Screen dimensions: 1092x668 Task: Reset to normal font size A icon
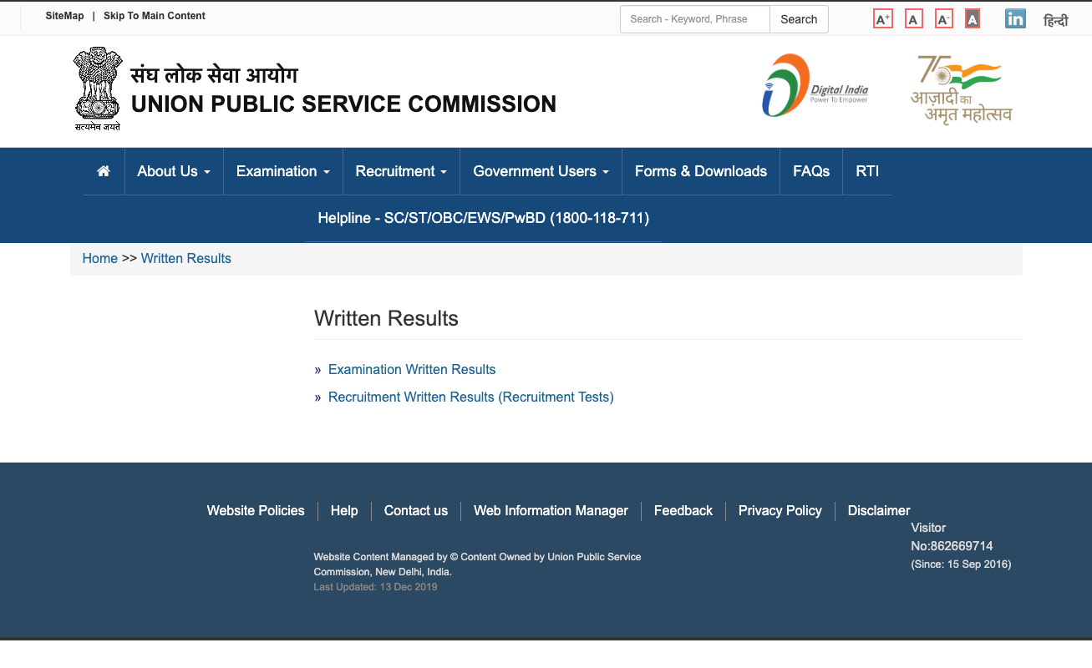tap(914, 19)
